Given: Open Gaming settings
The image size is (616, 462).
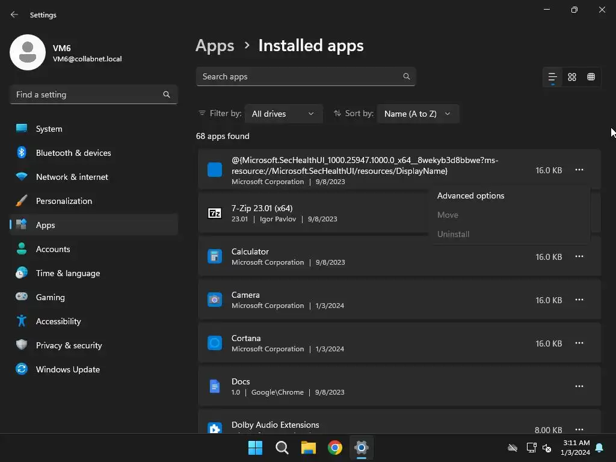Looking at the screenshot, I should click(x=50, y=297).
